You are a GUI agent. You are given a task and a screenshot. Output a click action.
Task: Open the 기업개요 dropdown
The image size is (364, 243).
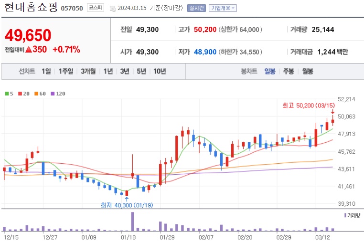tap(223, 8)
